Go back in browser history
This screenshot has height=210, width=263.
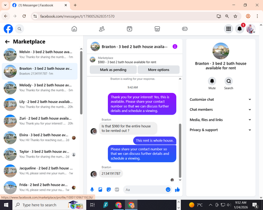pyautogui.click(x=6, y=16)
